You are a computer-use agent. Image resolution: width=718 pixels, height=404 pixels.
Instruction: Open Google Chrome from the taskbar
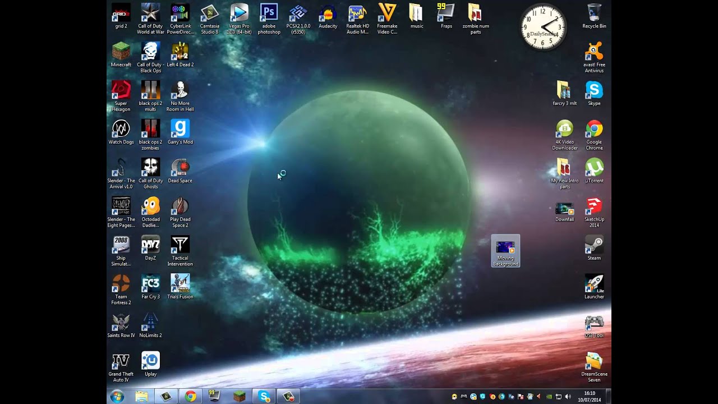click(x=191, y=396)
